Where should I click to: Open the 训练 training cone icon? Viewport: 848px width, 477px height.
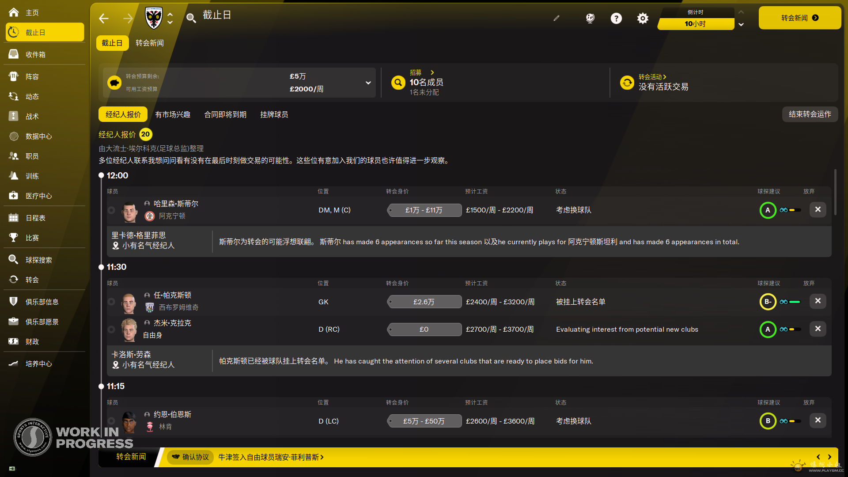tap(14, 176)
